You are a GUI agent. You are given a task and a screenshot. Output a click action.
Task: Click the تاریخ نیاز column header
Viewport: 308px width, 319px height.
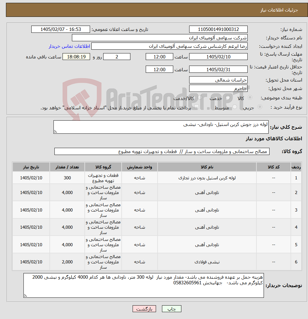[31, 167]
